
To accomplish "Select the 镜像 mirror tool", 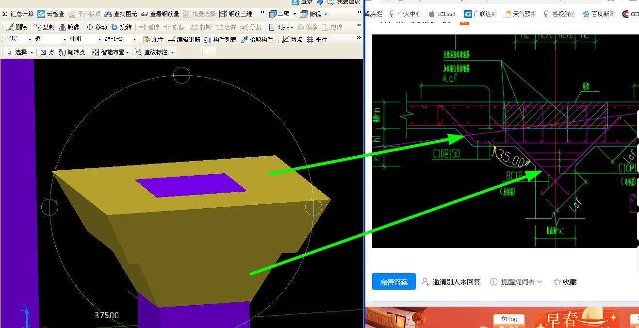I will pyautogui.click(x=69, y=27).
